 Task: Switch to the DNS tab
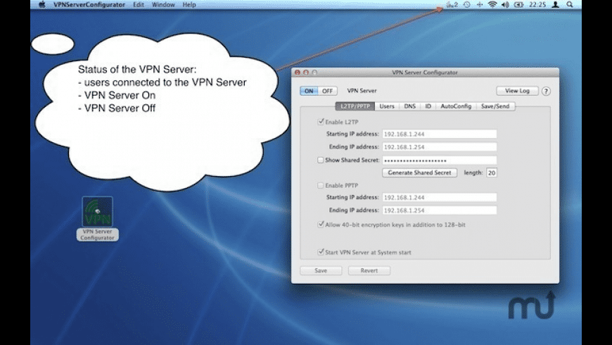click(410, 106)
